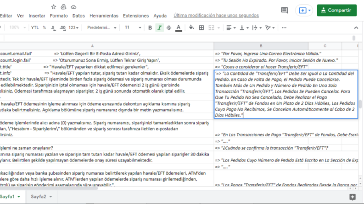Screen dimensions: 364x204
Task: Click cell "¿Cuándo se confirma la transacción"
Action: tap(261, 148)
